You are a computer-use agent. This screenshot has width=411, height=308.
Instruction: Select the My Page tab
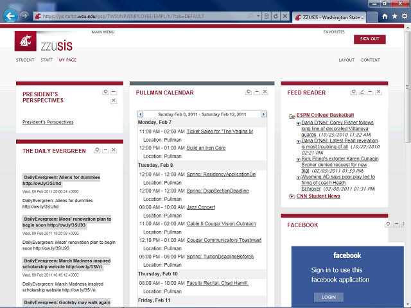coord(67,60)
